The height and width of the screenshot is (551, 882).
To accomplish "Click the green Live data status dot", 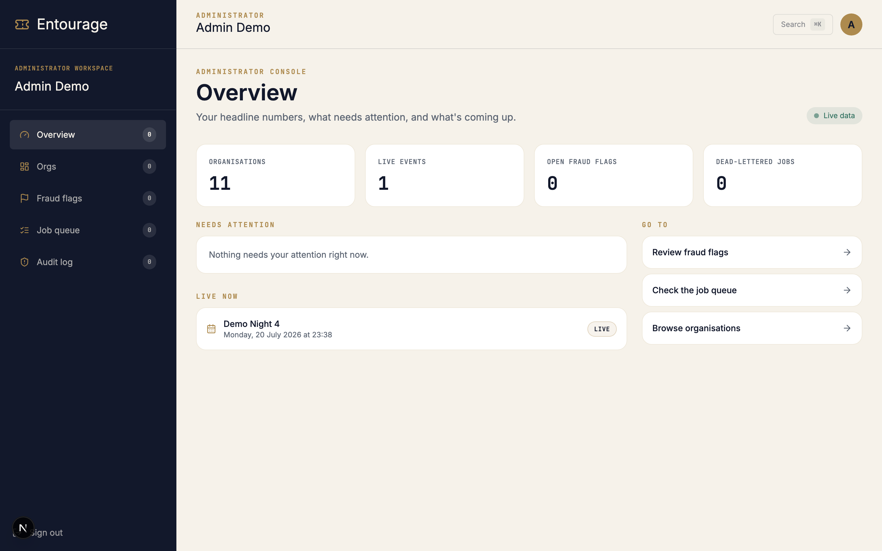I will [x=816, y=115].
